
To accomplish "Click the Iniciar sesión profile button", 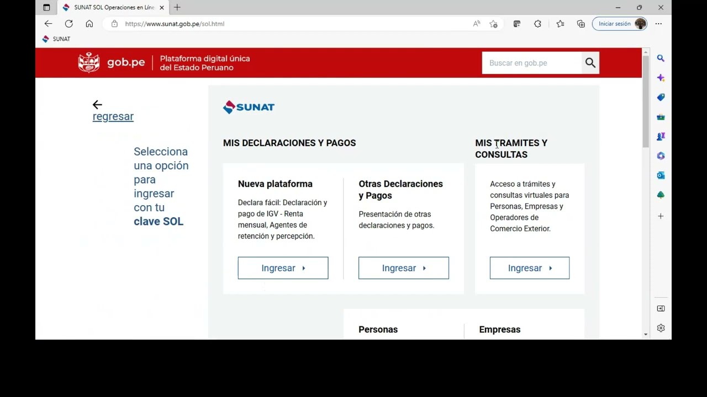I will (x=620, y=24).
